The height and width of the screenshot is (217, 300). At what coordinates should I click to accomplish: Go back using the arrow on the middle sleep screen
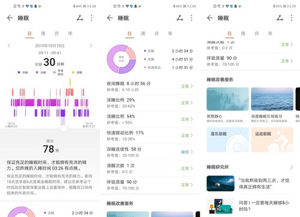[110, 18]
